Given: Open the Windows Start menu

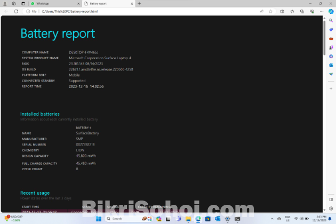Looking at the screenshot, I should click(99, 219).
